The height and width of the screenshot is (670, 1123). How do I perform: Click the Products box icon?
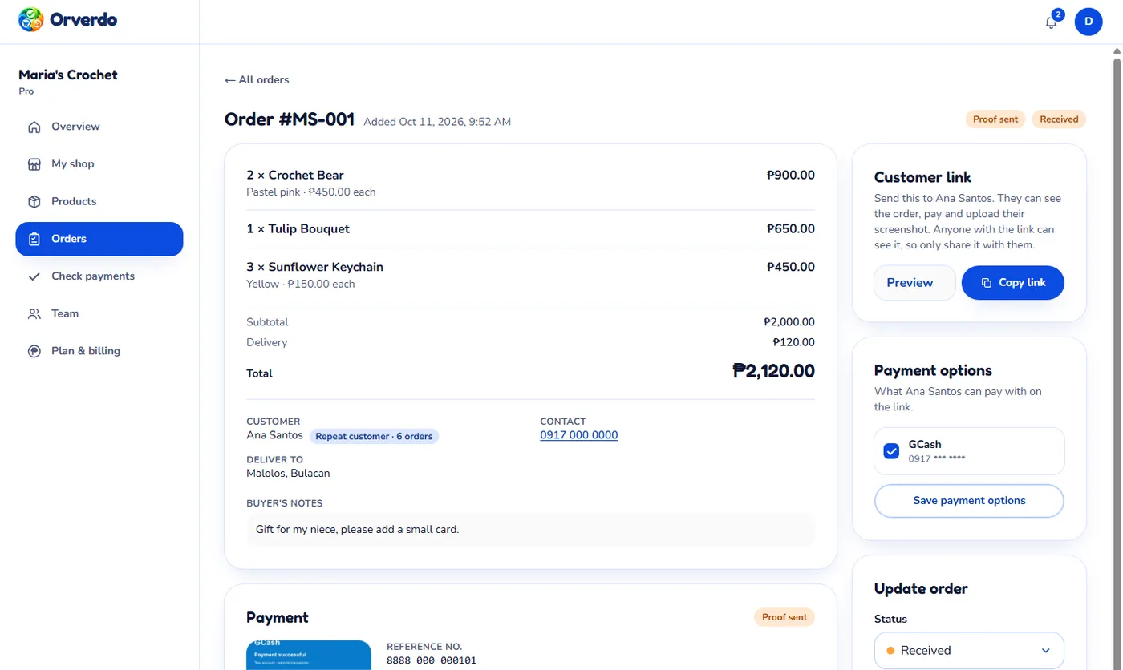34,201
